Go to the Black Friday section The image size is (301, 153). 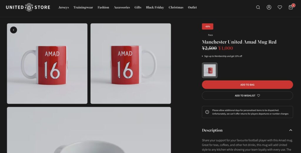tap(155, 7)
